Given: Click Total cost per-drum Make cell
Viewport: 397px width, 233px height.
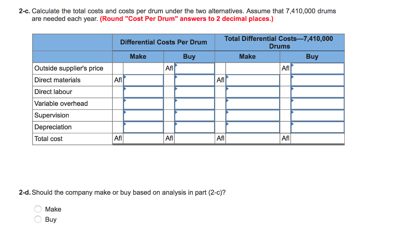Looking at the screenshot, I should point(143,139).
